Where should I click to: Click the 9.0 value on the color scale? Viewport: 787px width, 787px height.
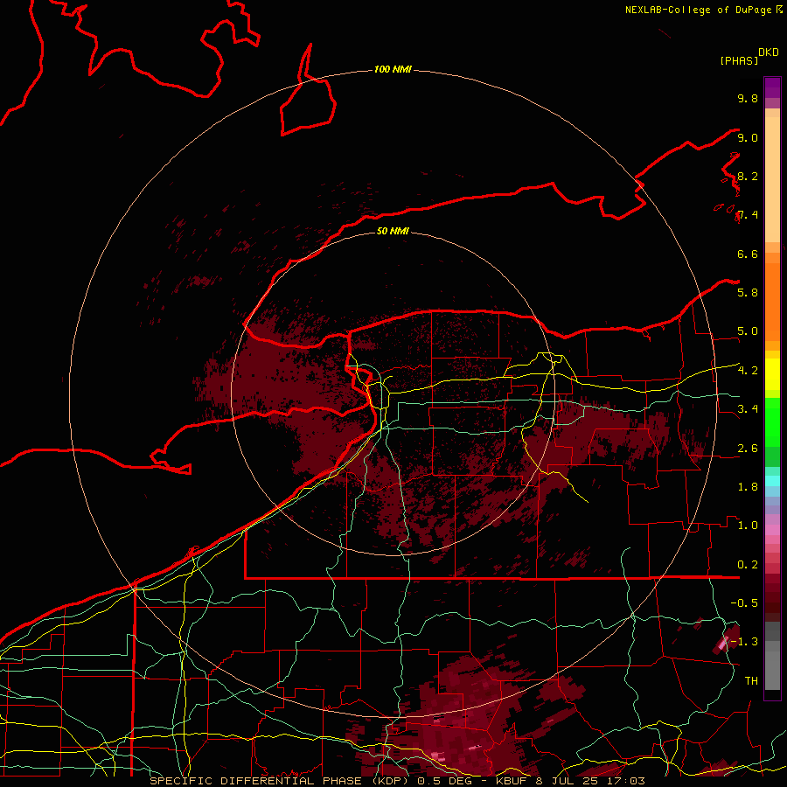coord(748,137)
